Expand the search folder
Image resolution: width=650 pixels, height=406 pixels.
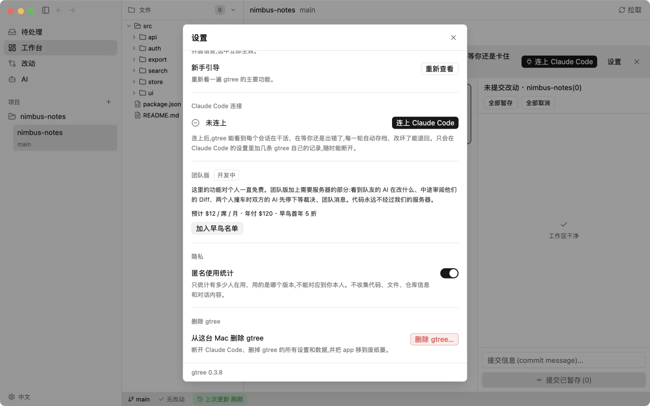click(x=134, y=71)
